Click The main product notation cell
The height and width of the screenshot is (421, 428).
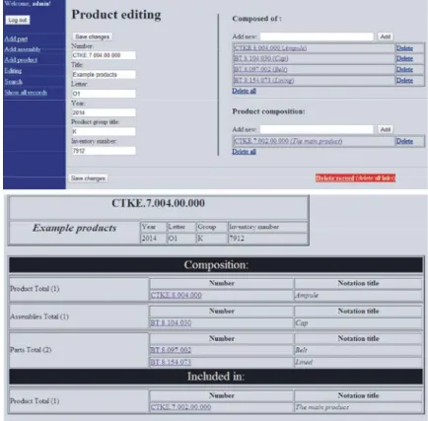[358, 407]
